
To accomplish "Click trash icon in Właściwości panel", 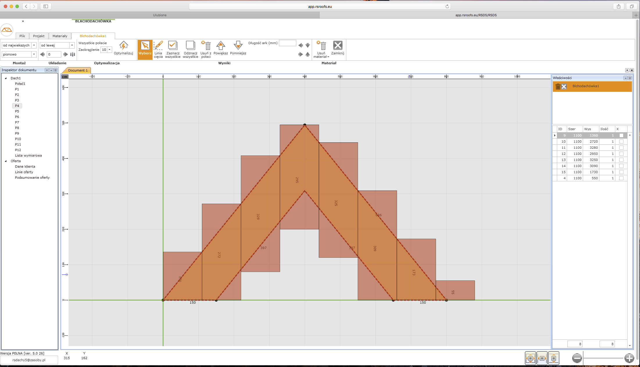I will pos(557,87).
